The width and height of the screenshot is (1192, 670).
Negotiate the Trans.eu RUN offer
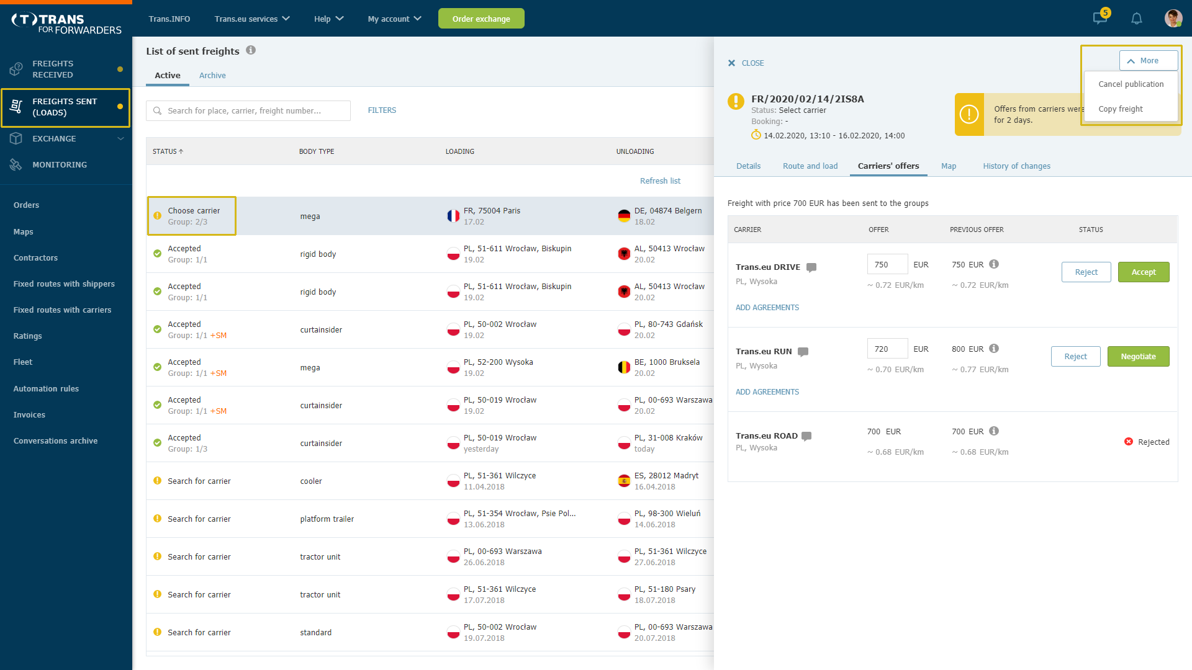coord(1138,356)
